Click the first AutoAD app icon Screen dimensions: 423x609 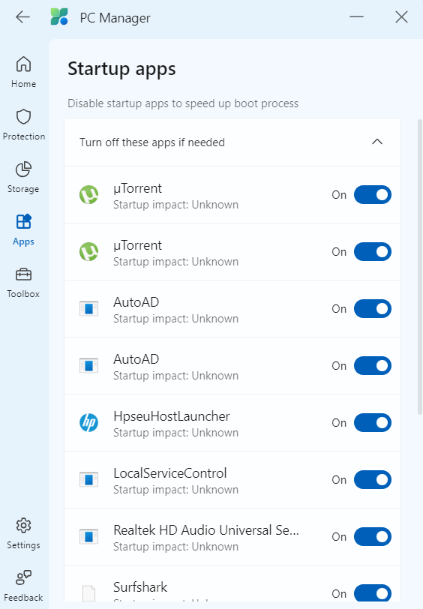[89, 309]
